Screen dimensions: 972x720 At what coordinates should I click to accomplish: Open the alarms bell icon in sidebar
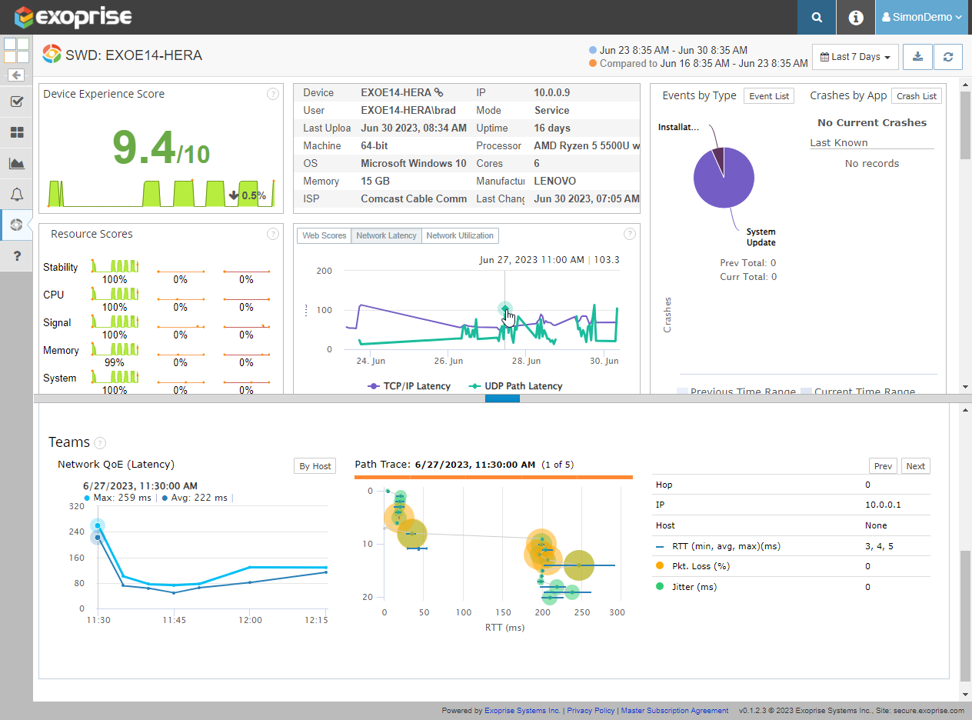pos(16,194)
